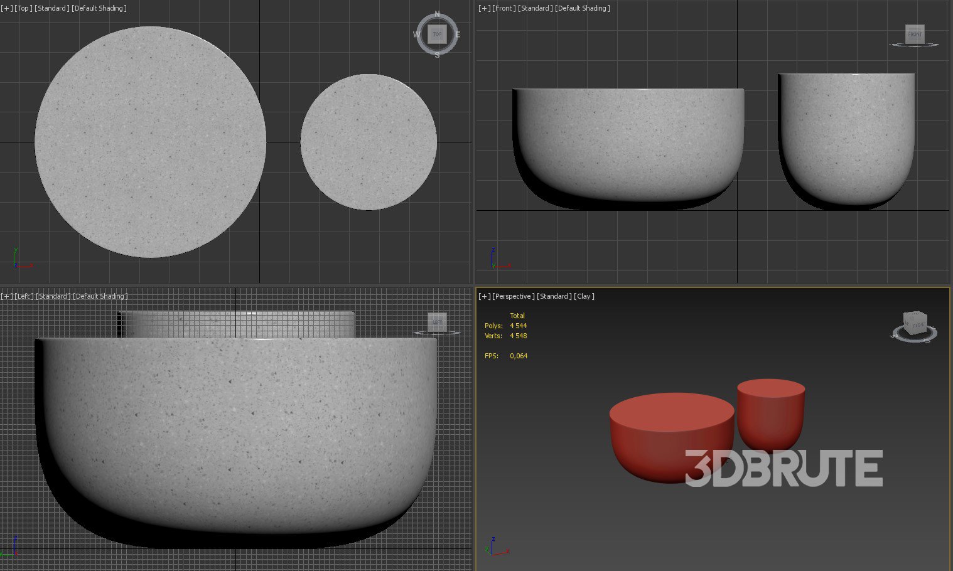Open the [+] menu in the Perspective viewport
Viewport: 953px width, 571px height.
click(x=484, y=296)
